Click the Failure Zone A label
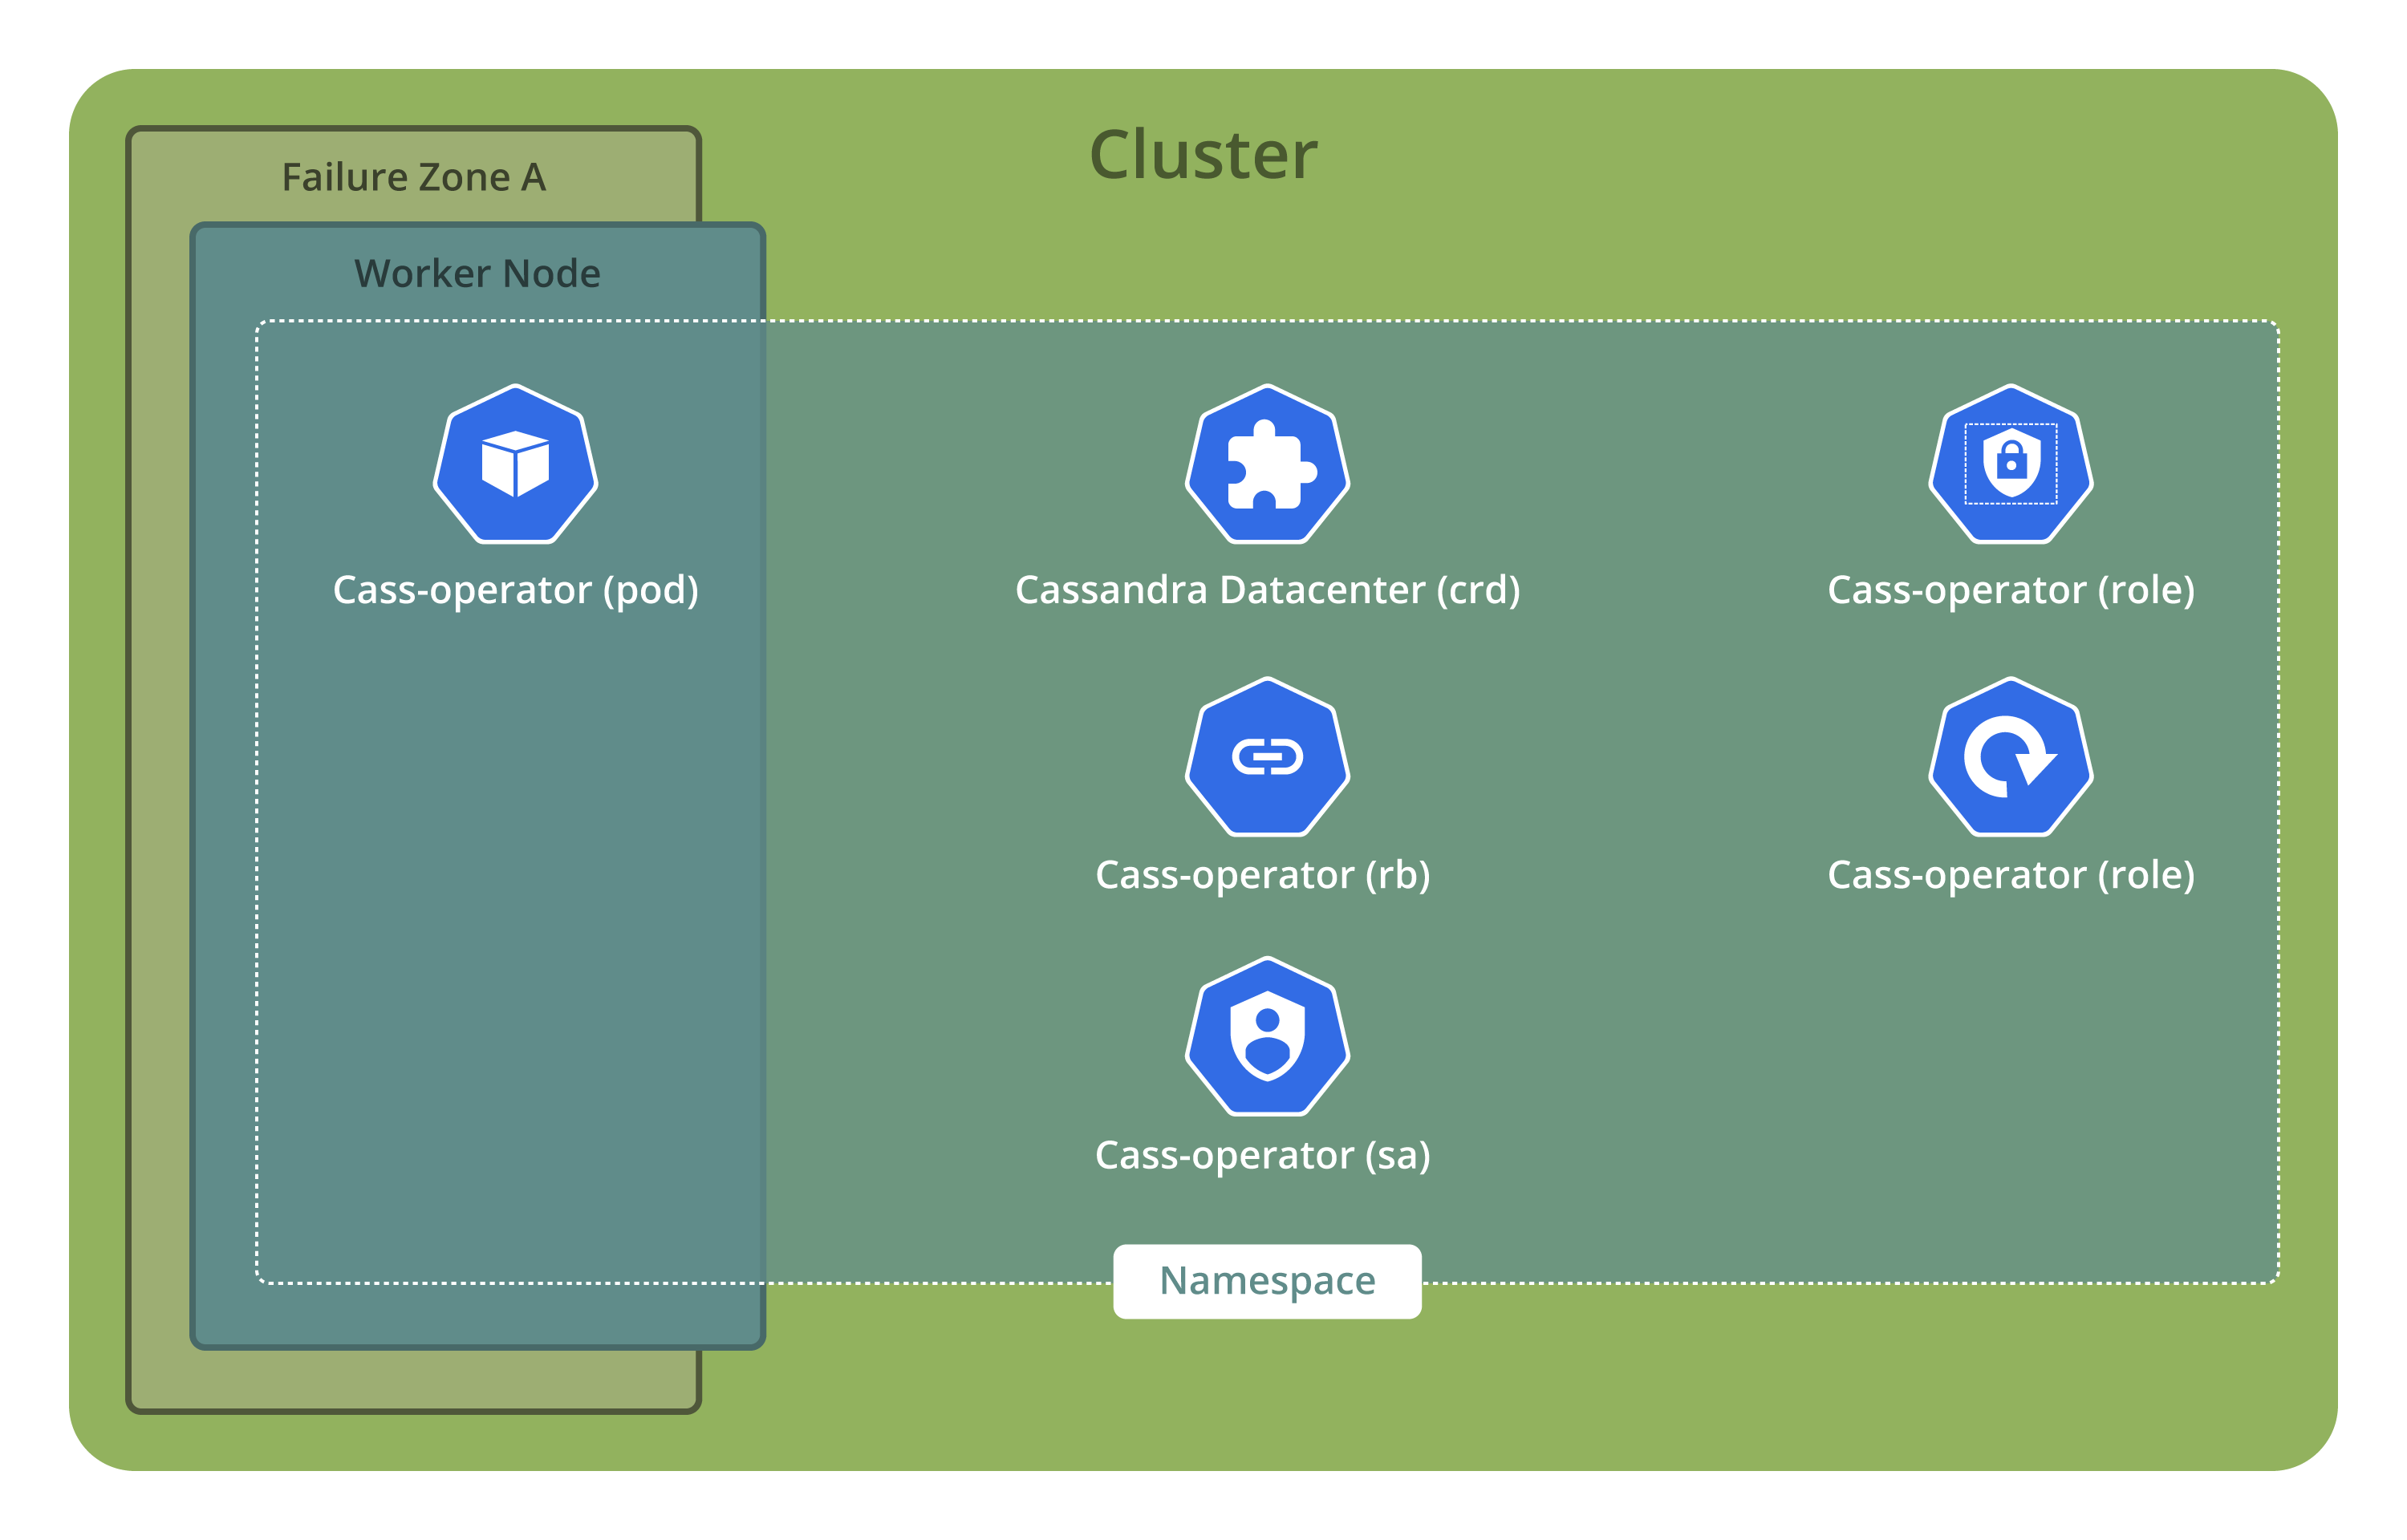This screenshot has height=1540, width=2407. click(x=413, y=177)
